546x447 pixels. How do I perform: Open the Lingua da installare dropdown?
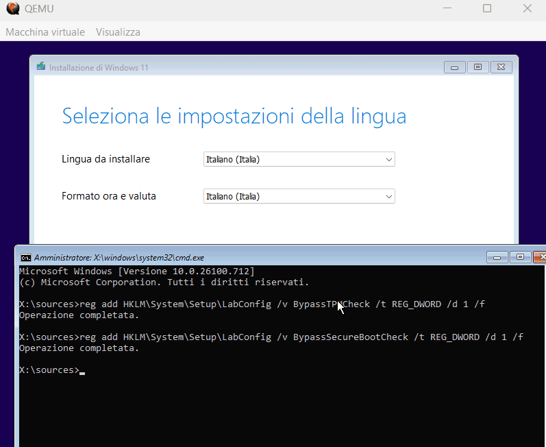(x=299, y=159)
